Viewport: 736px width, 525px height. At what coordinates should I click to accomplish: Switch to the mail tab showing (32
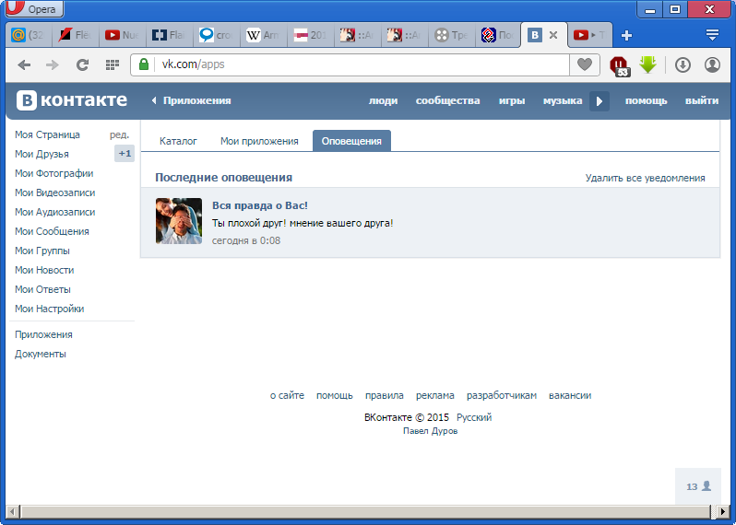(x=29, y=35)
